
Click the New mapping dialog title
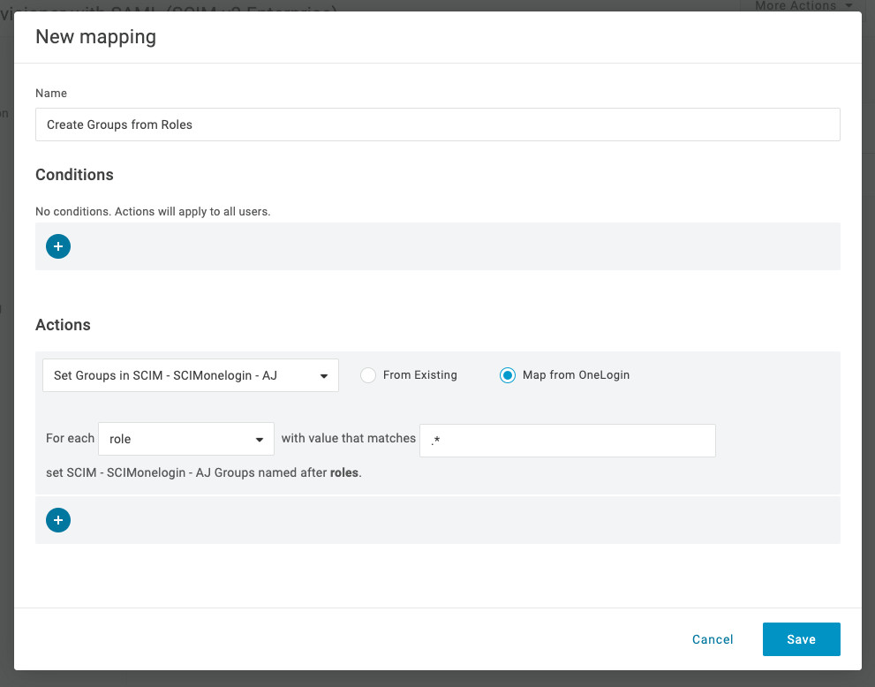(95, 37)
